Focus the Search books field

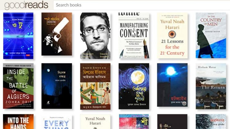(142, 5)
